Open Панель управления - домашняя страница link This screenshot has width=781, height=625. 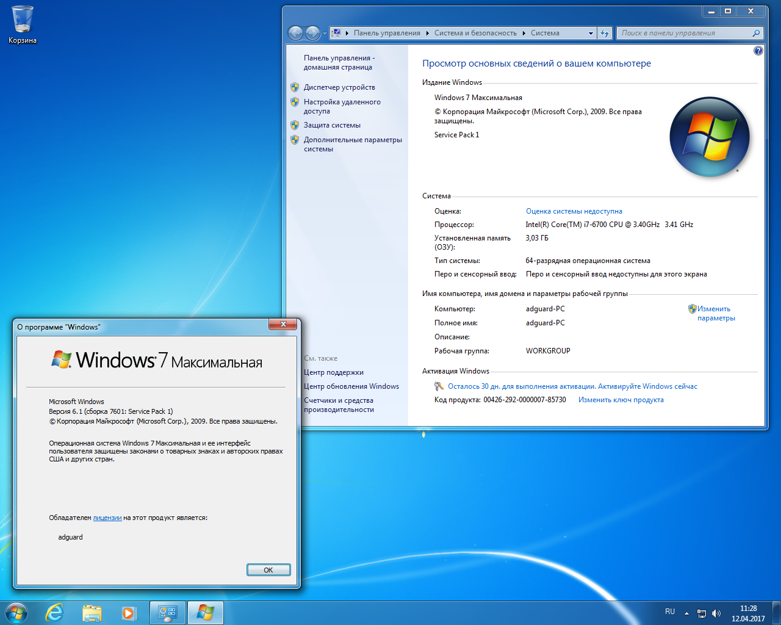(339, 62)
